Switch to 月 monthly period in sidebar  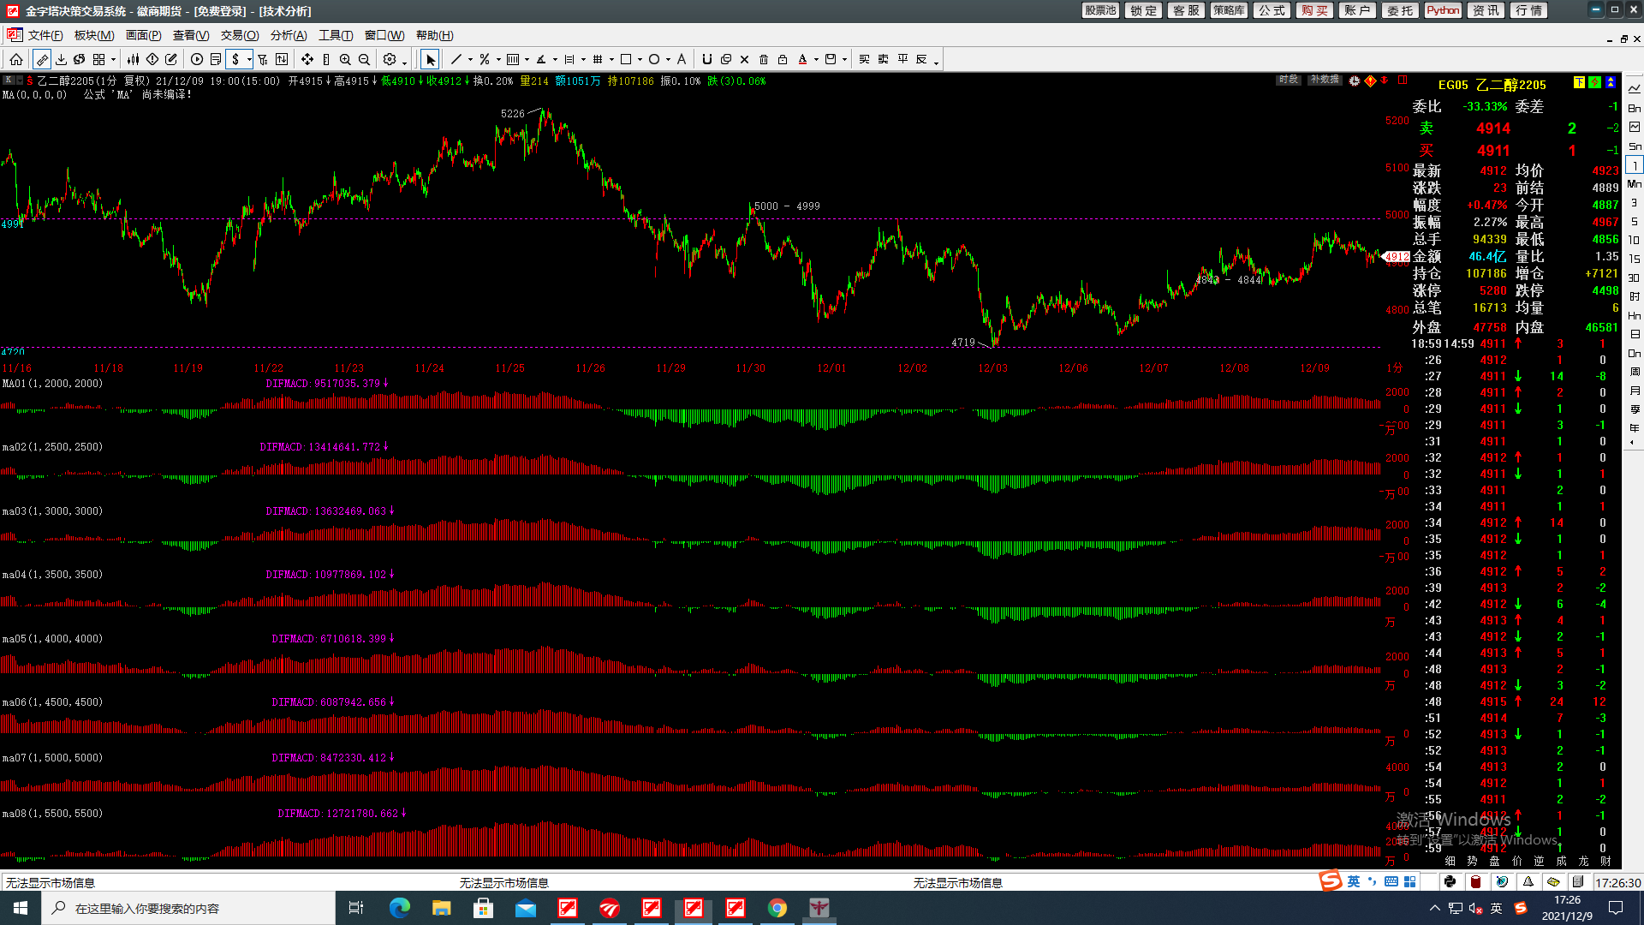(1635, 391)
